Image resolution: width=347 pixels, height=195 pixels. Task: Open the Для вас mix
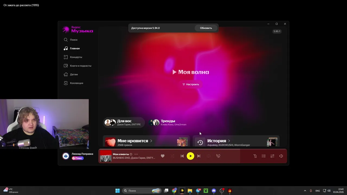[x=123, y=122]
